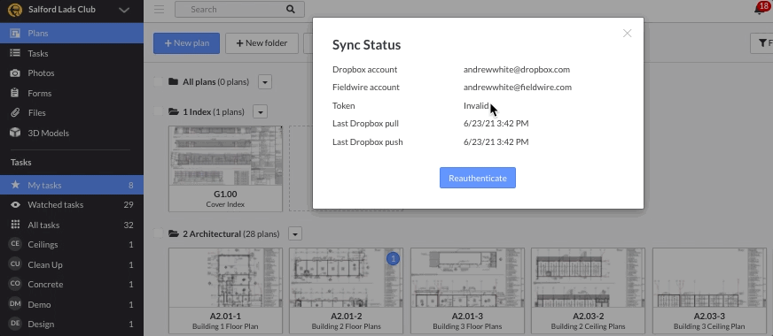
Task: Click the hamburger menu icon
Action: coord(159,10)
